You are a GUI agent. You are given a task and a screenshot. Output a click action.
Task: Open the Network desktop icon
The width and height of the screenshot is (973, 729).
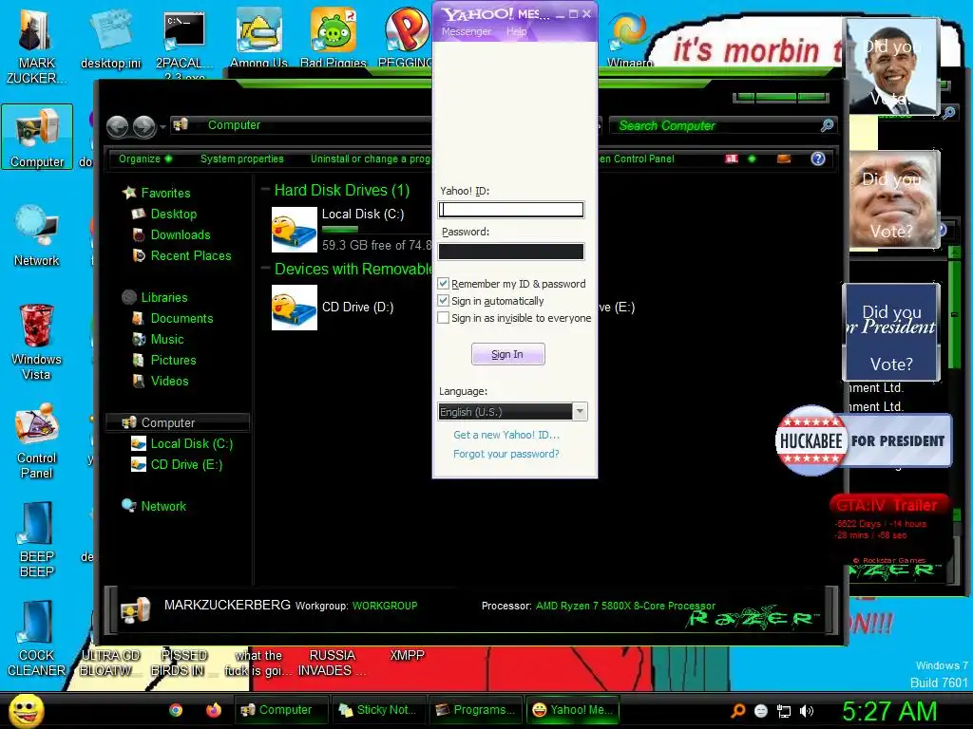tap(37, 235)
